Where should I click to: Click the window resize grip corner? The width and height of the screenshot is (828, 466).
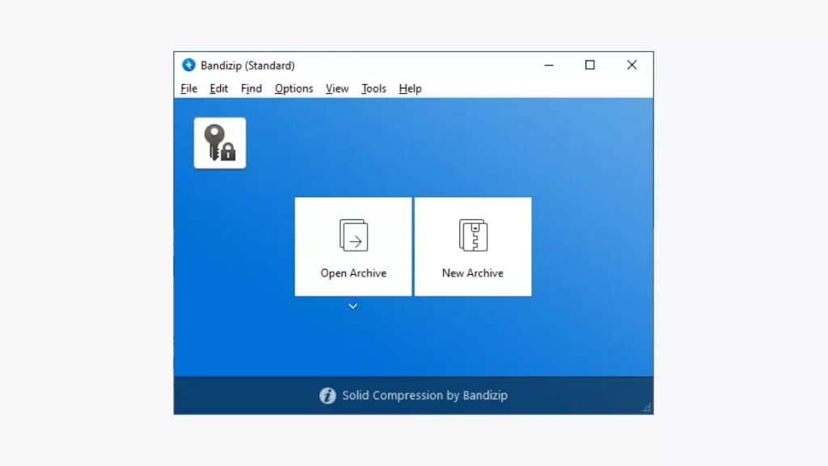(x=647, y=408)
